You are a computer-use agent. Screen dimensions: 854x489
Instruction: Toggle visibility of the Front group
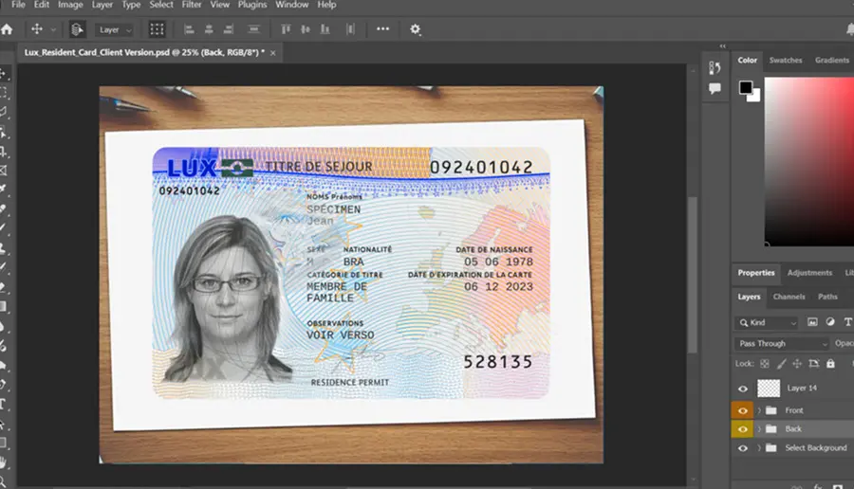pyautogui.click(x=742, y=410)
